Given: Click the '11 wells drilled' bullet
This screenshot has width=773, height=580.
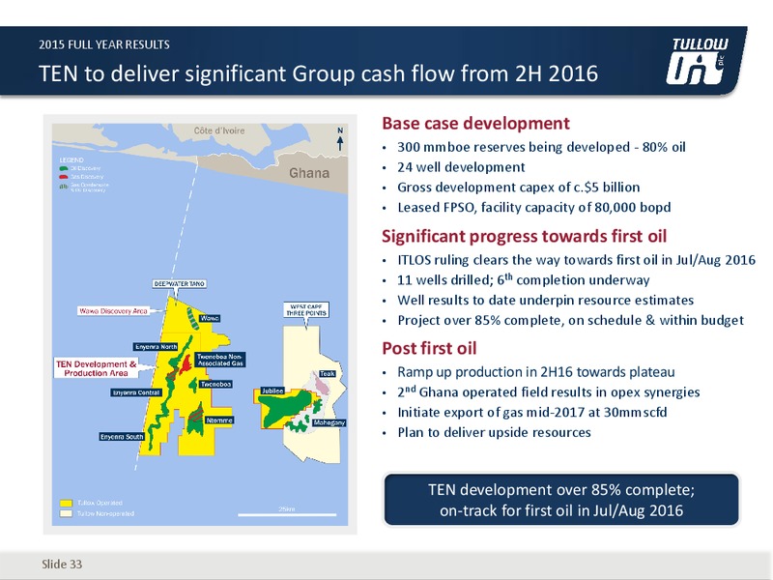Looking at the screenshot, I should (x=524, y=279).
